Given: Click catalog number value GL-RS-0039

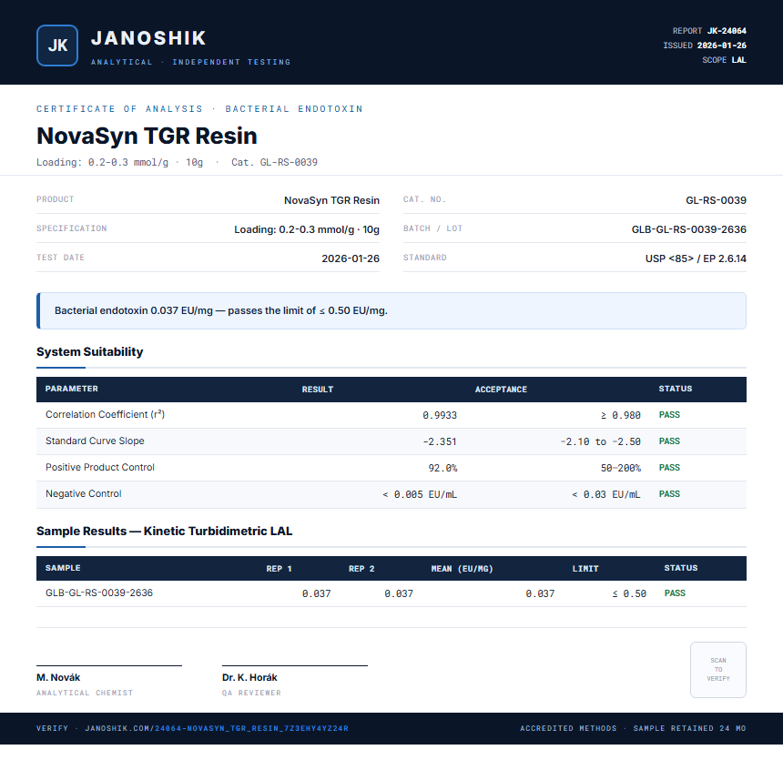Looking at the screenshot, I should pyautogui.click(x=716, y=200).
